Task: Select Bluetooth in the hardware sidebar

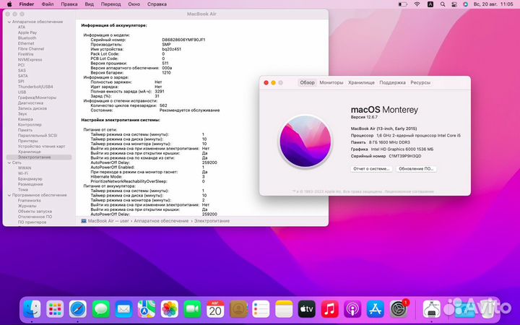Action: pos(27,38)
